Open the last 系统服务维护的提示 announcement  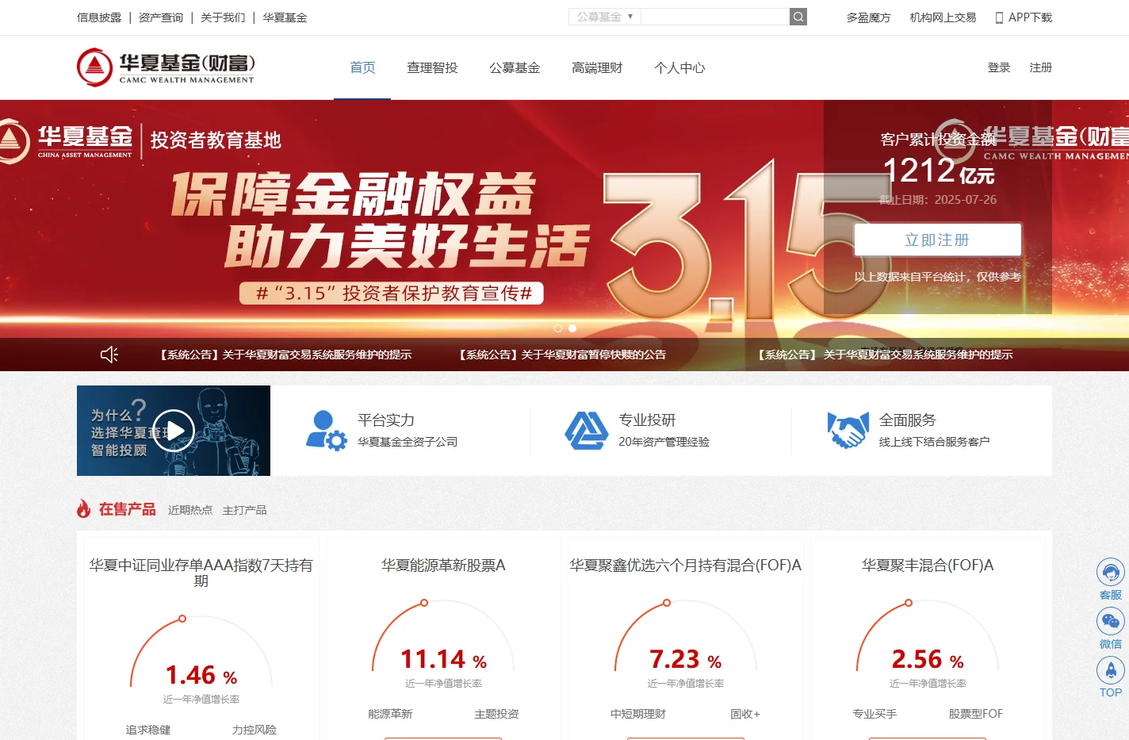click(886, 355)
